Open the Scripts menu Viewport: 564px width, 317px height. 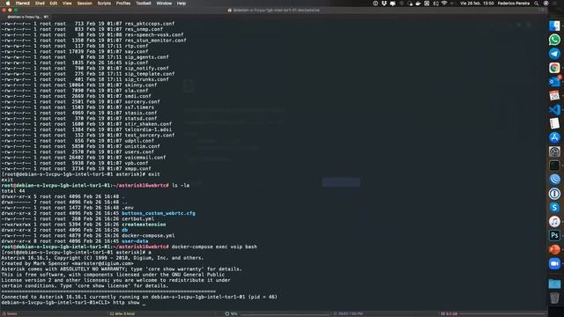[104, 4]
